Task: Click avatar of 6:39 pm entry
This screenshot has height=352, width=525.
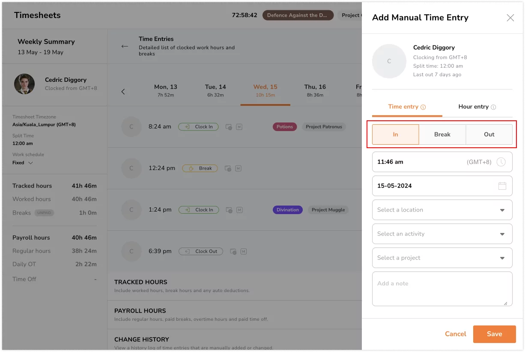Action: (x=131, y=251)
